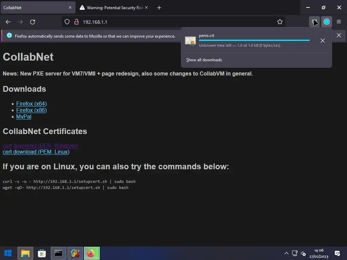Click cert download (PEM, Linux) link
This screenshot has width=347, height=260.
tap(36, 152)
